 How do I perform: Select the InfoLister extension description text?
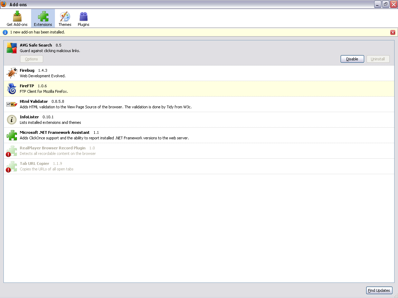[x=50, y=122]
